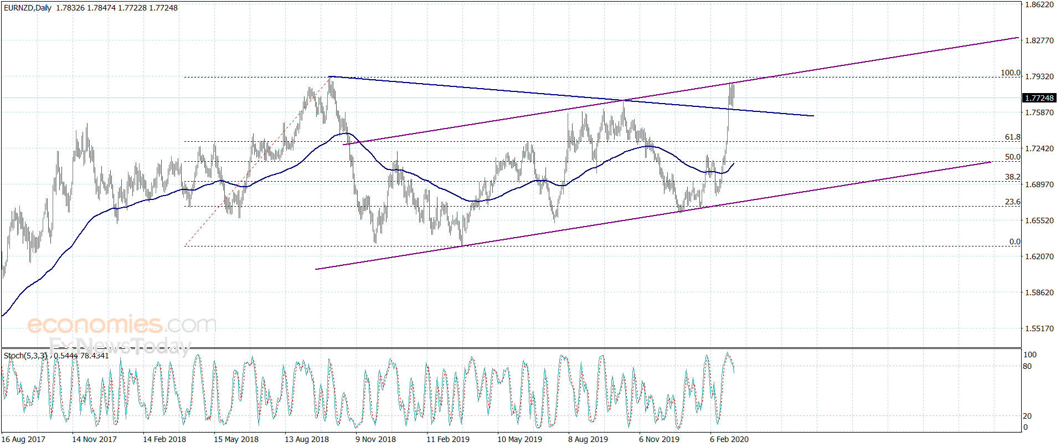Click the stochastic 20 level label
The width and height of the screenshot is (1061, 447).
pyautogui.click(x=1027, y=416)
